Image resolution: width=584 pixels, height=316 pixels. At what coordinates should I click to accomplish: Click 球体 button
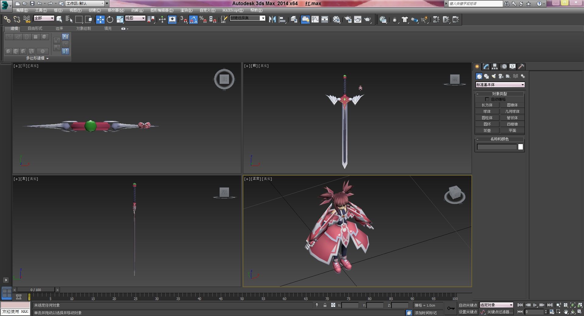tap(487, 112)
